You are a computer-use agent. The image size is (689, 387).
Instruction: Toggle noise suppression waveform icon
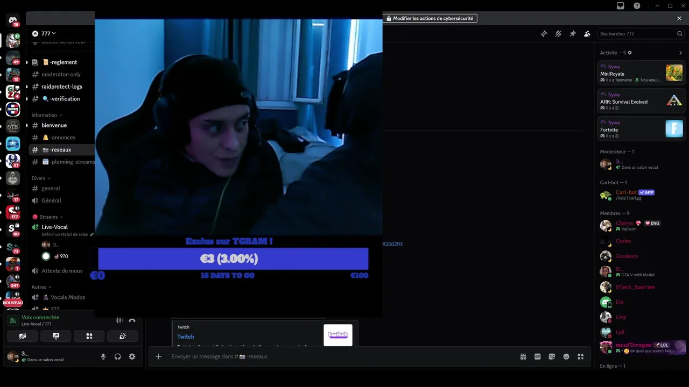point(119,320)
